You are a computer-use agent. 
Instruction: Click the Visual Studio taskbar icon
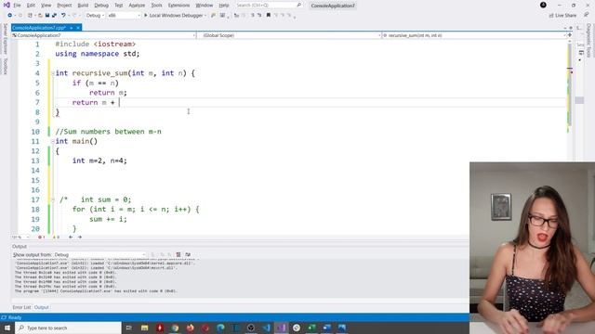[281, 328]
